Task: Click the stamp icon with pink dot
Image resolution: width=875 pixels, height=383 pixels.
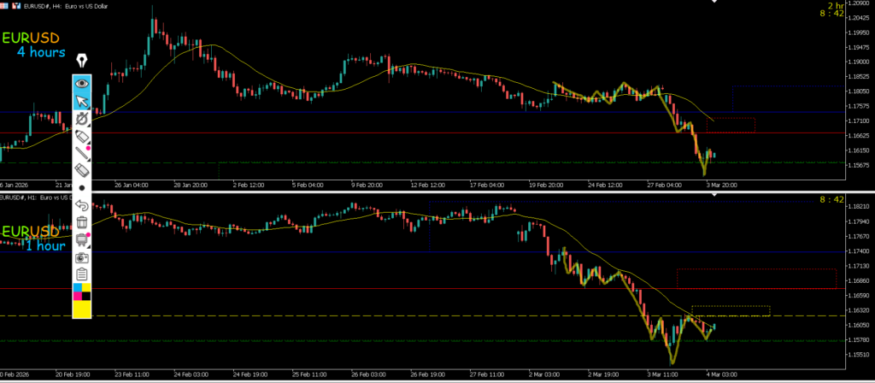Action: coord(82,239)
